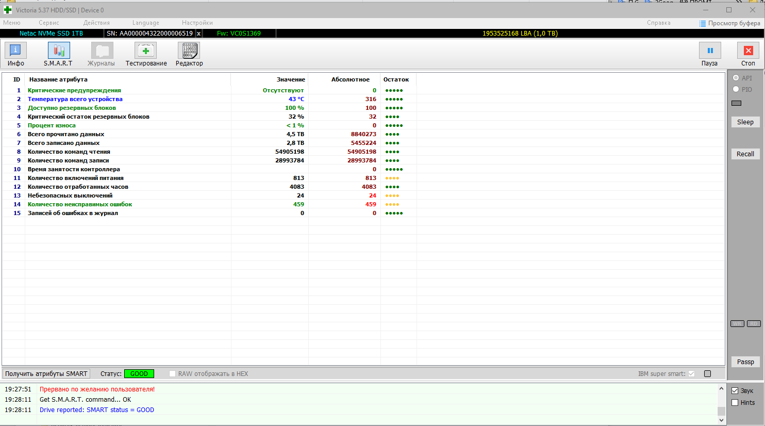Click the 1953525168 LBA (1,0 TB) capacity text
Screen dimensions: 765x426
coord(520,34)
